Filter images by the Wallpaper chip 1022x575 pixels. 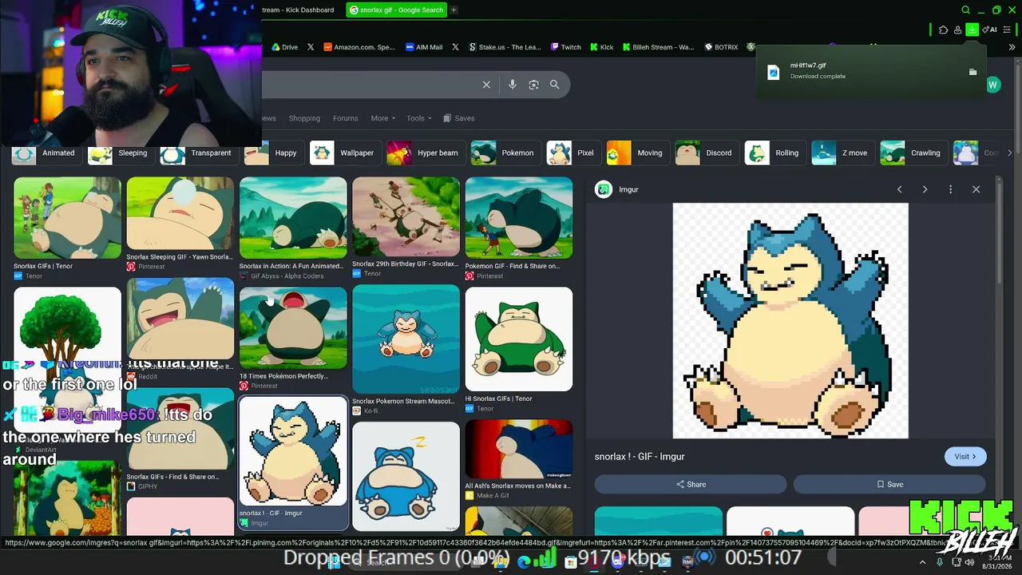pos(344,153)
